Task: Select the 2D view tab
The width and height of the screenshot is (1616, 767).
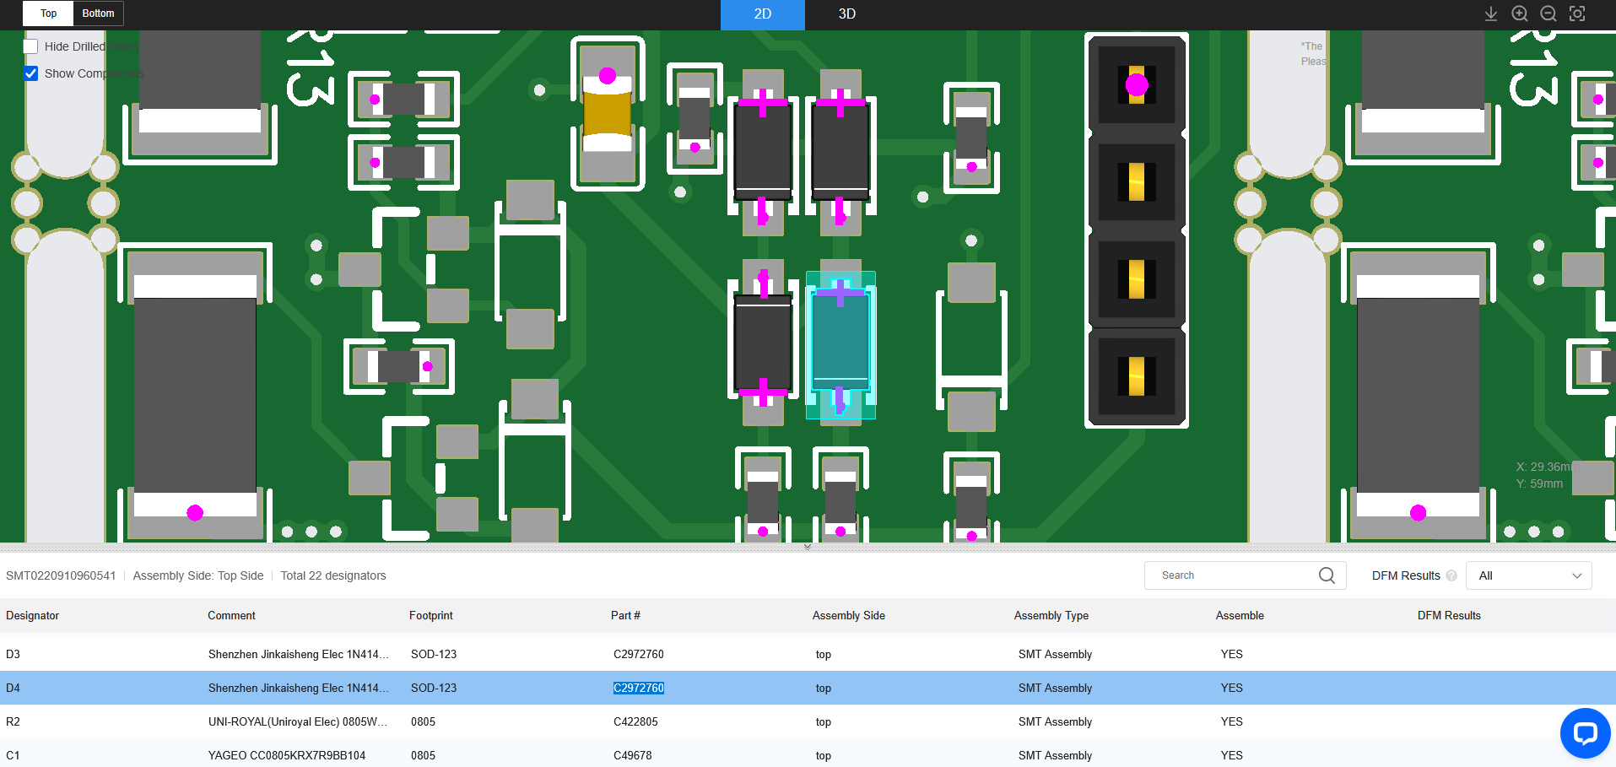Action: [x=762, y=14]
